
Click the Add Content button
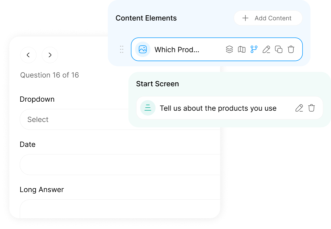click(x=268, y=18)
